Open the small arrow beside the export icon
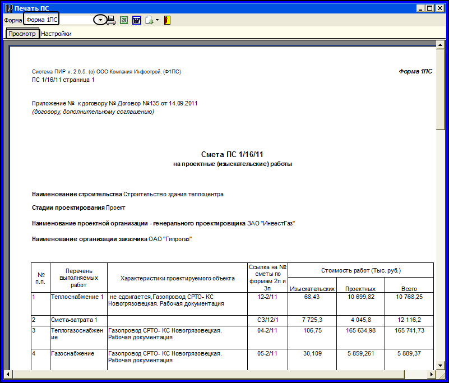Image resolution: width=449 pixels, height=383 pixels. pos(158,20)
